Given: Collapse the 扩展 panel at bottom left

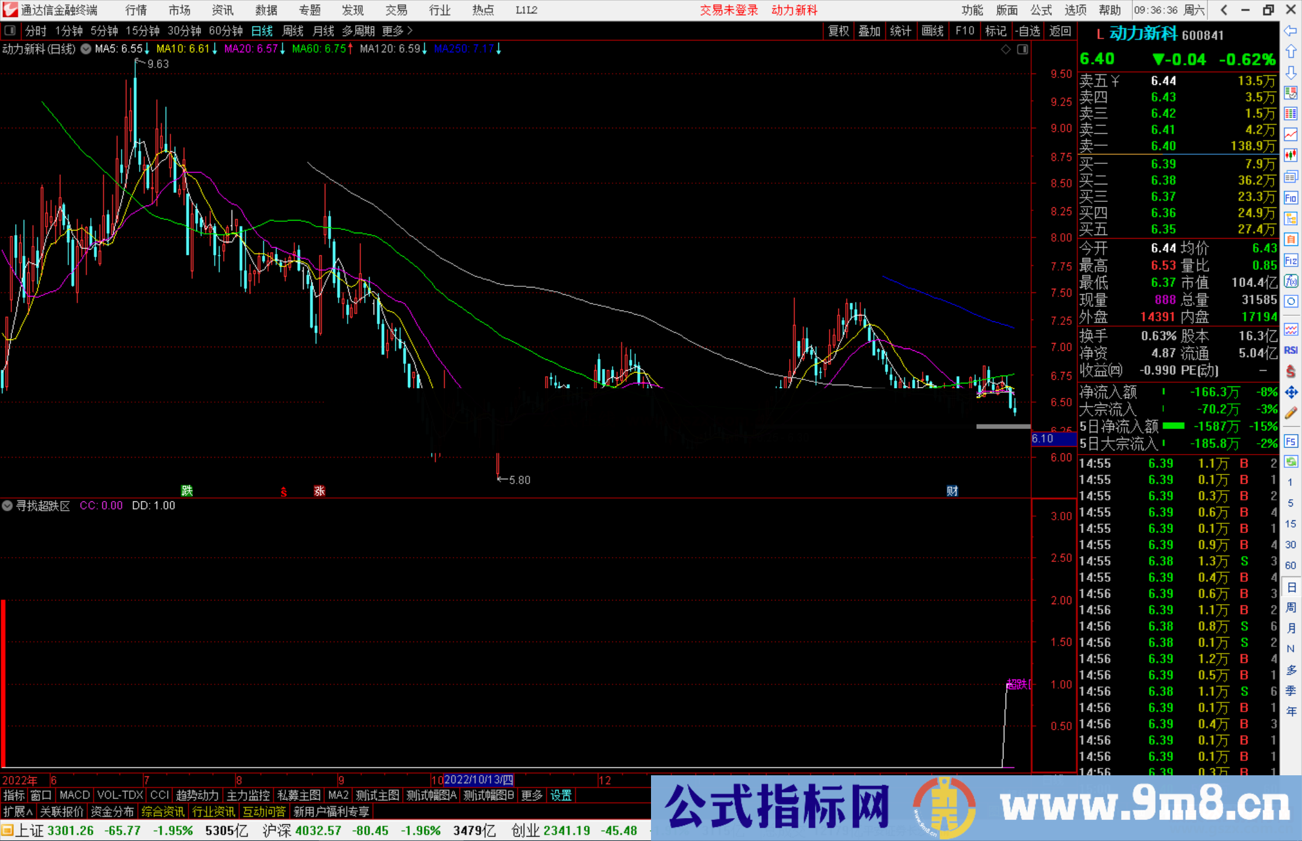Looking at the screenshot, I should pos(16,811).
